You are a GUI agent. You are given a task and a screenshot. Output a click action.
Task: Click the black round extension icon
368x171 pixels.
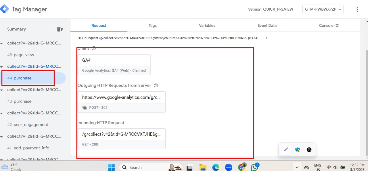(309, 150)
